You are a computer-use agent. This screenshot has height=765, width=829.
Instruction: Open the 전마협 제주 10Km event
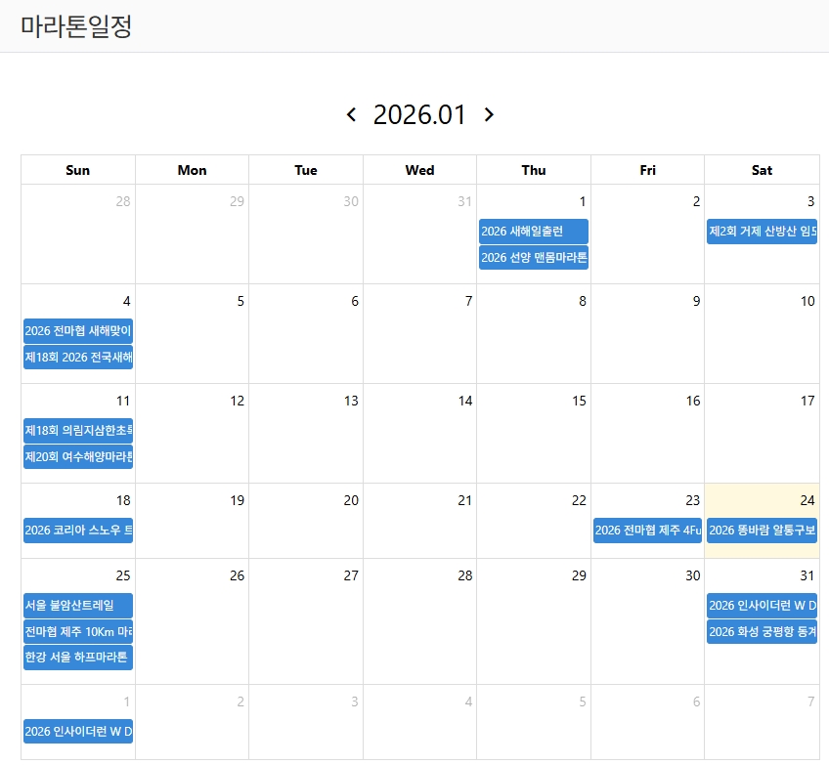(x=78, y=632)
